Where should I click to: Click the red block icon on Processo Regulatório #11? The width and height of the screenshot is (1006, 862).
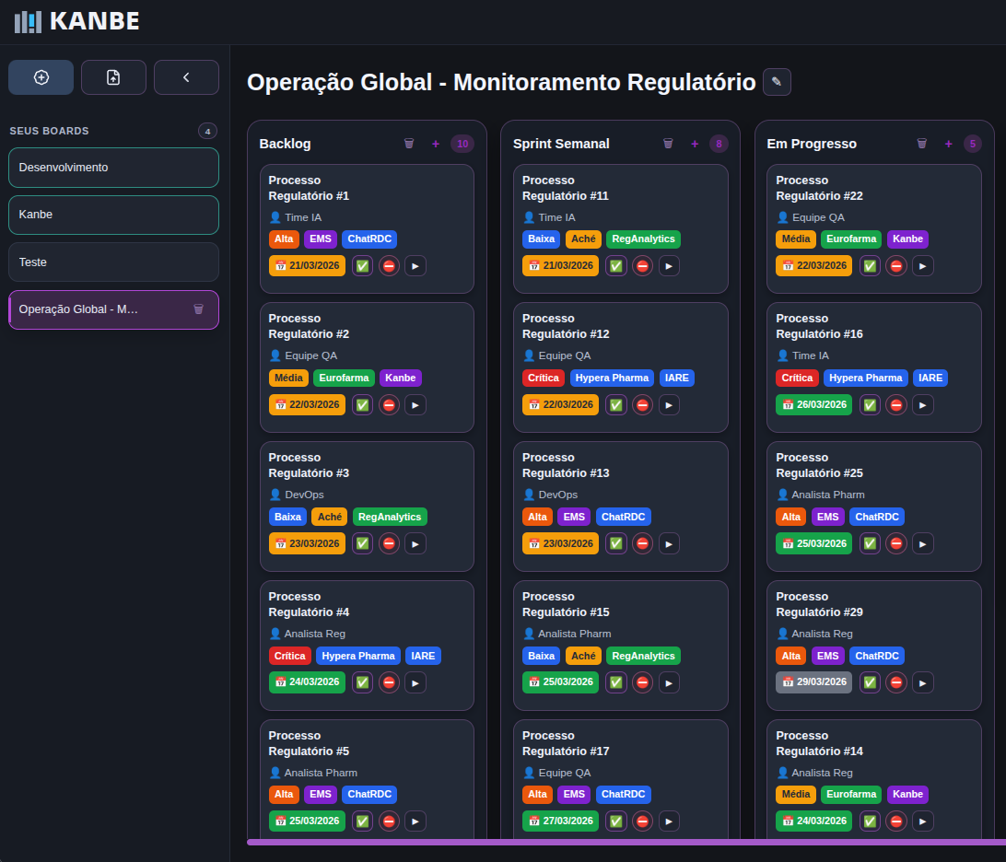tap(642, 265)
